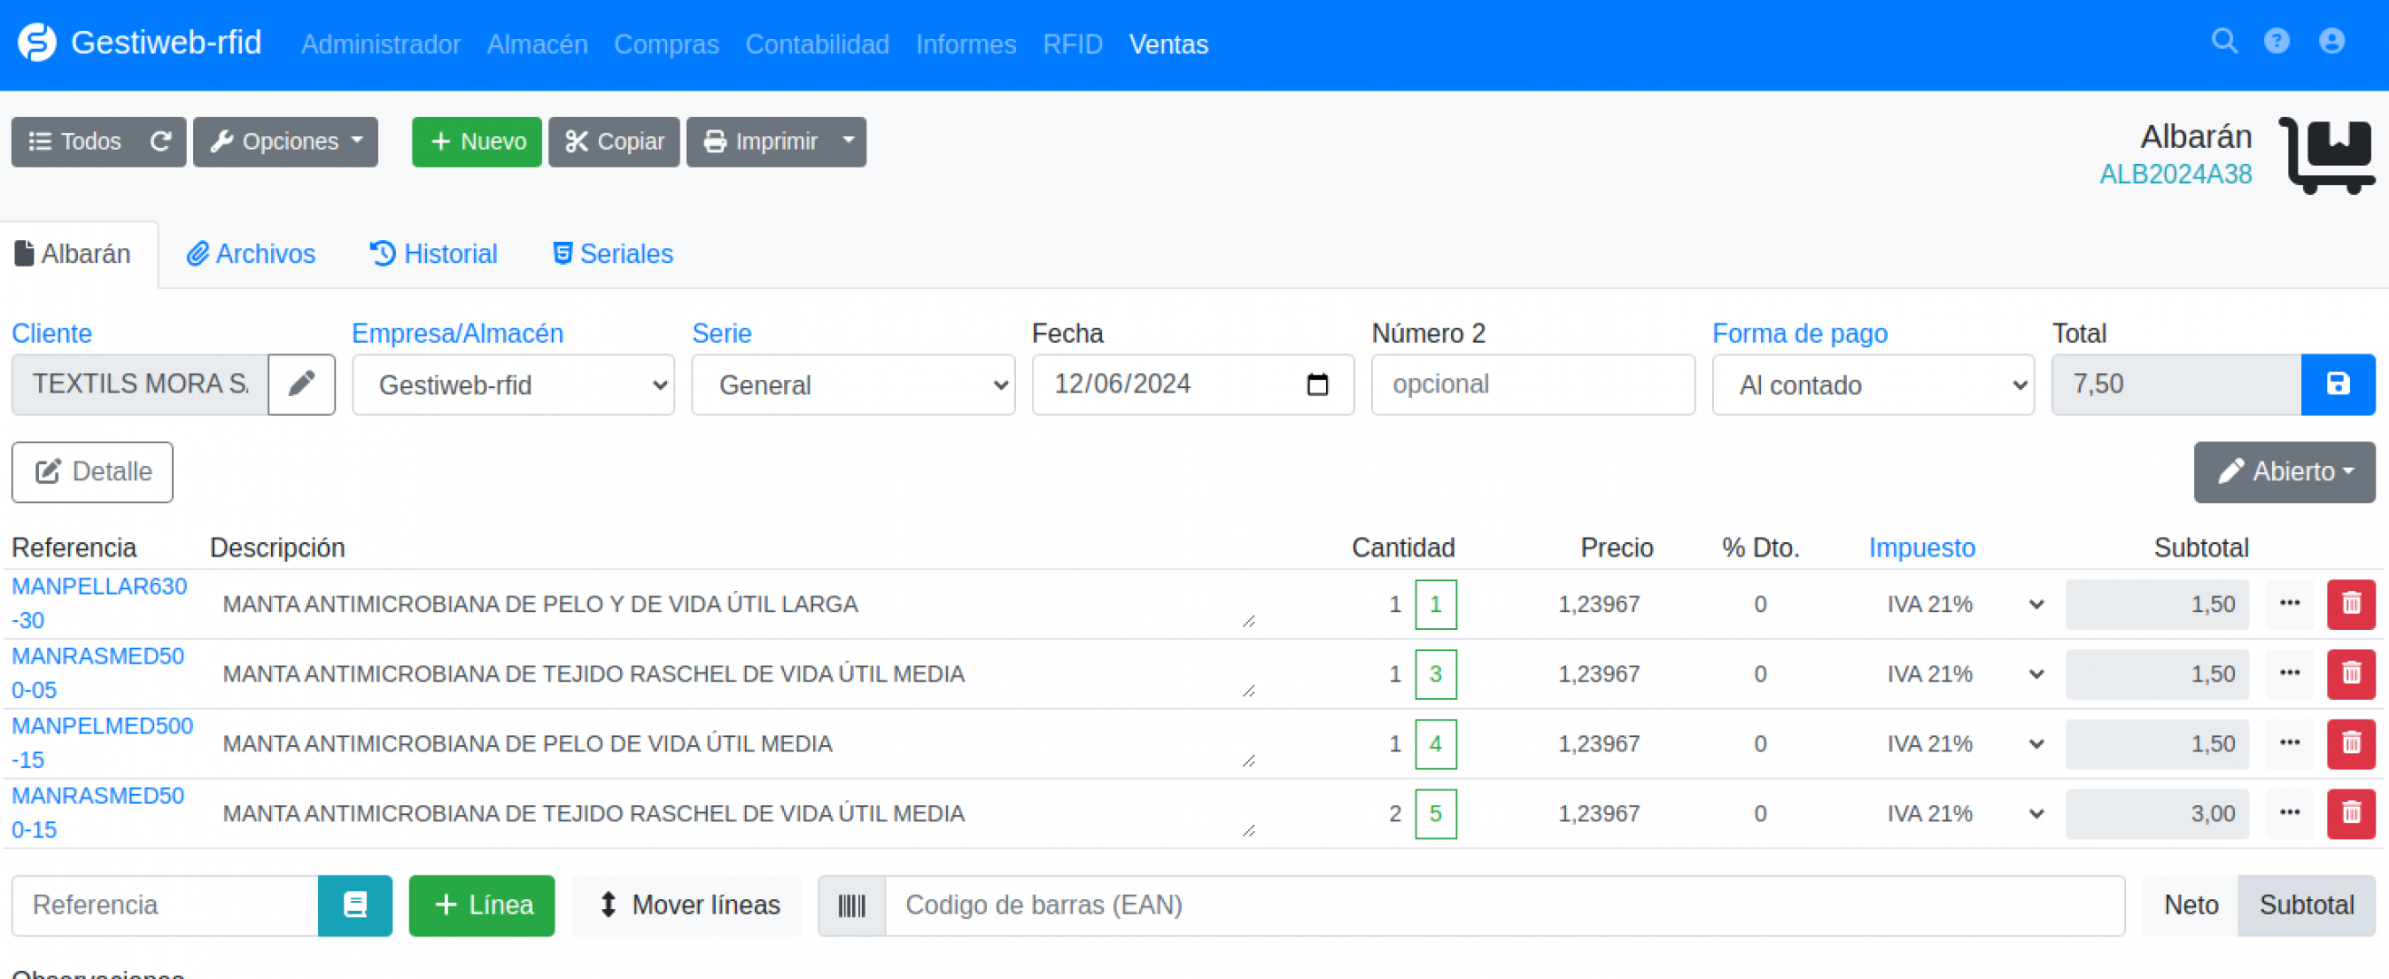Open the MANPELLAR630-30 reference link
Screen dimensions: 2389x979
(99, 603)
